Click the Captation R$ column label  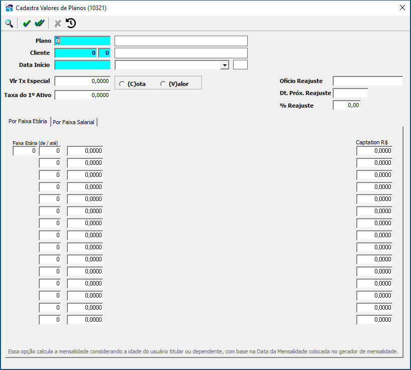coord(372,142)
